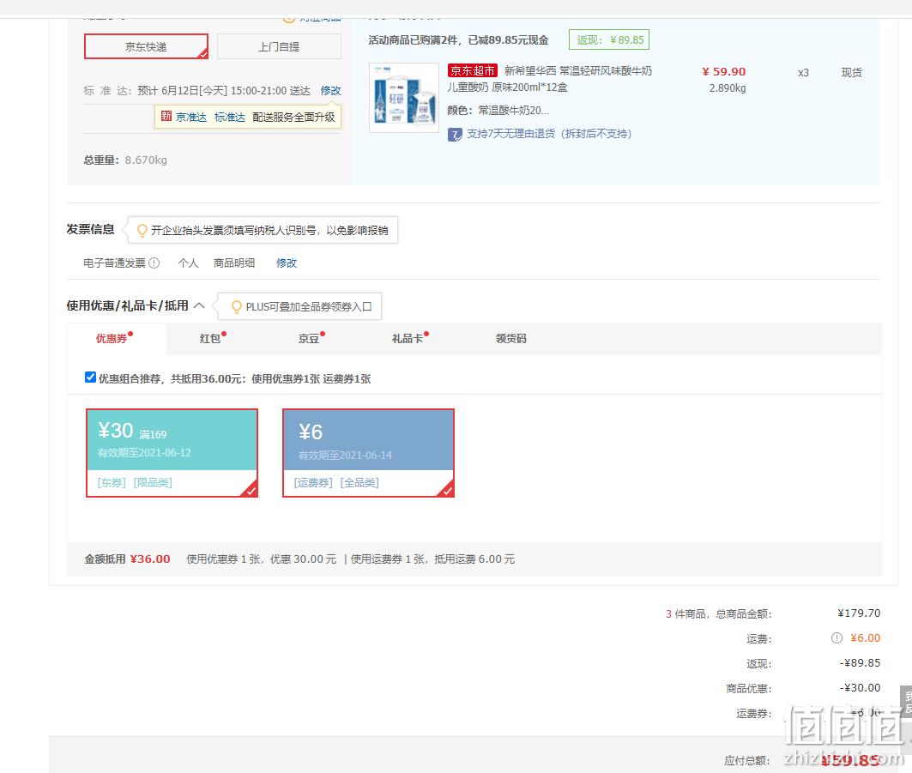Open the yogurt product thumbnail
This screenshot has width=912, height=773.
pyautogui.click(x=403, y=98)
